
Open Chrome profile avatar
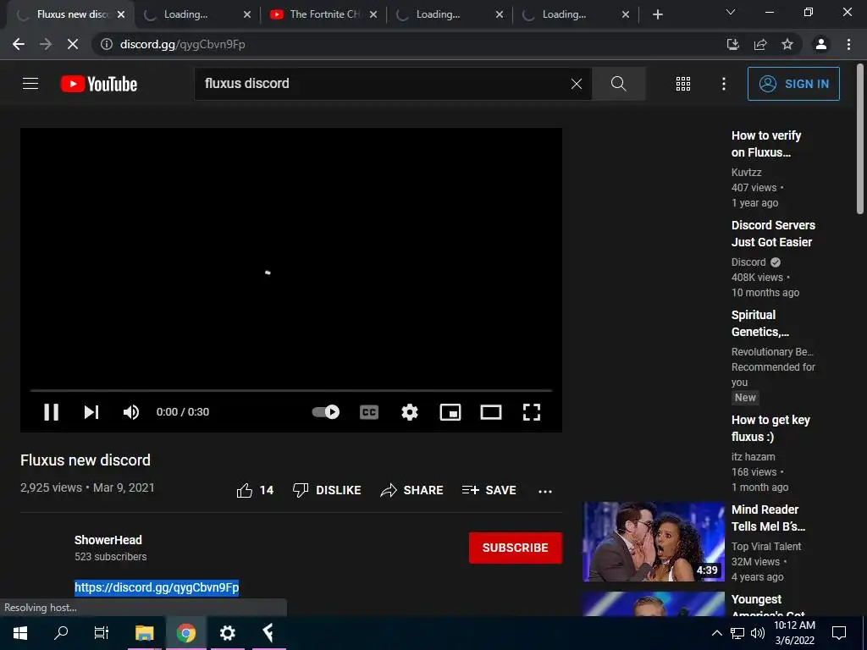(x=821, y=44)
